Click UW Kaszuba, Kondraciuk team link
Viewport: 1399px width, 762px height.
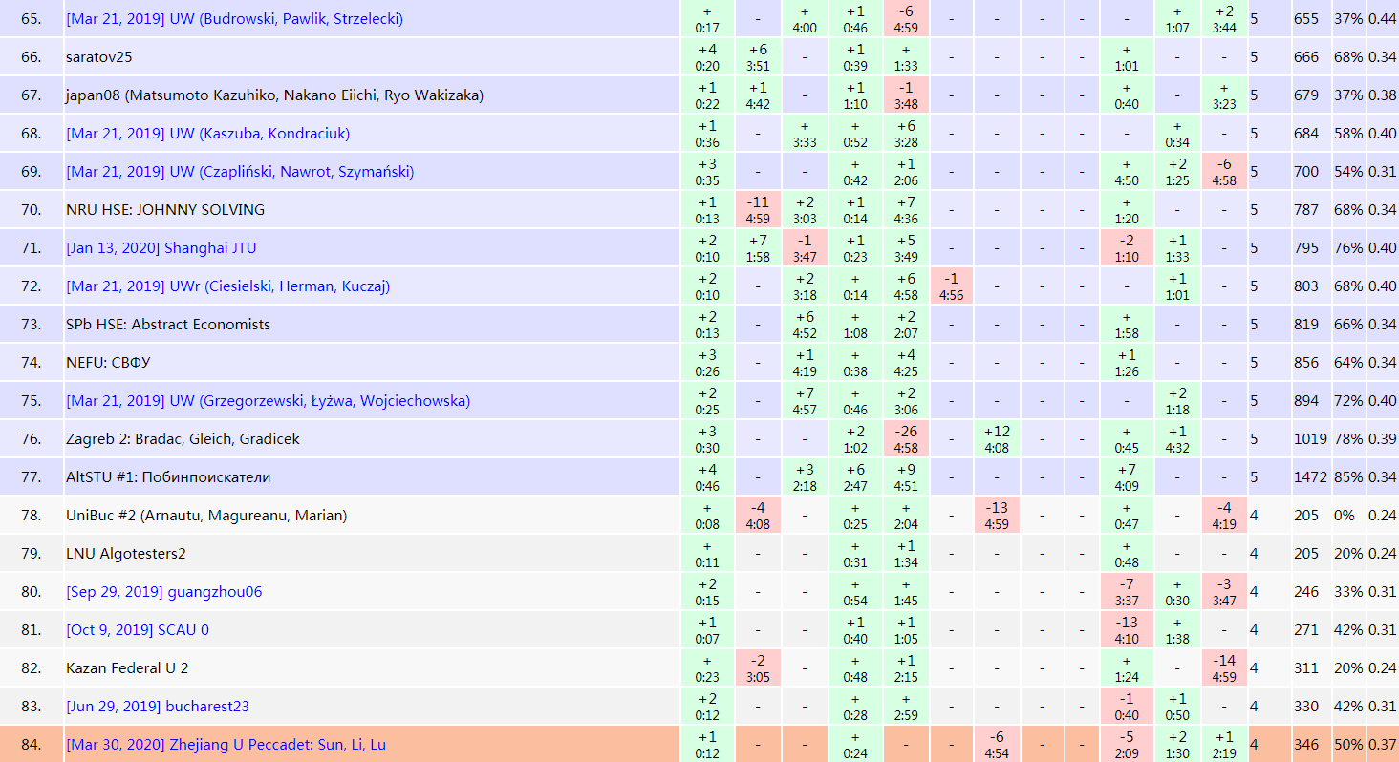(207, 134)
